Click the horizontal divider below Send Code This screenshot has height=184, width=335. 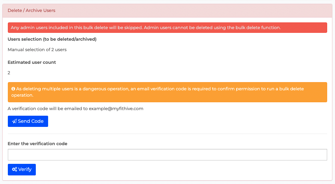[x=167, y=134]
